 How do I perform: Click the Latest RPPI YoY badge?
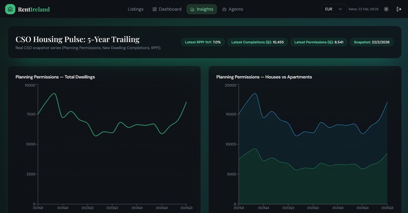202,42
